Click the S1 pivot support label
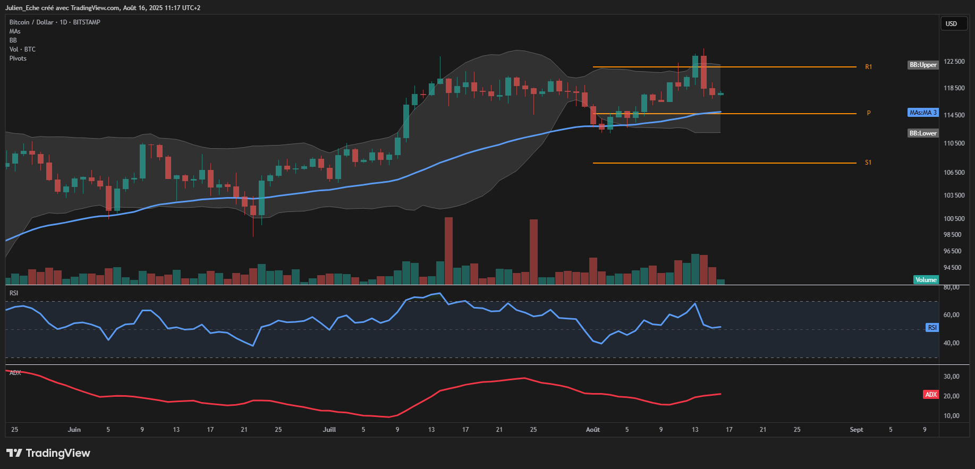Viewport: 975px width, 469px height. (x=868, y=163)
